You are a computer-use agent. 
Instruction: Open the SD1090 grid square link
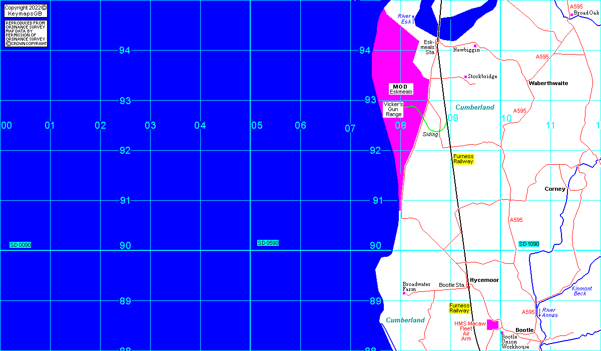point(529,244)
